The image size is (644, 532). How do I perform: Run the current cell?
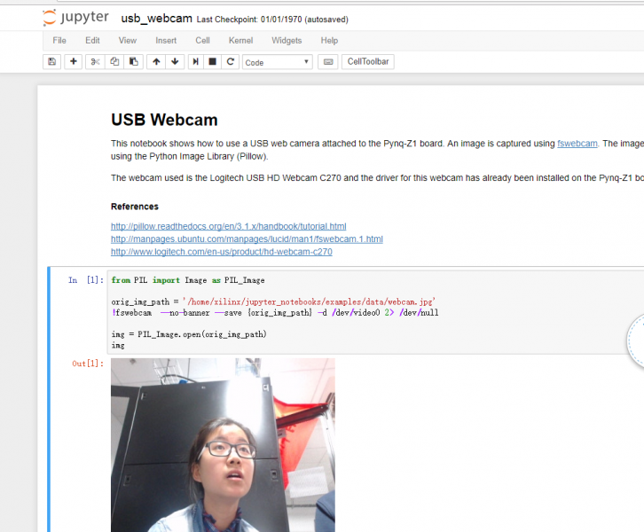pos(195,61)
